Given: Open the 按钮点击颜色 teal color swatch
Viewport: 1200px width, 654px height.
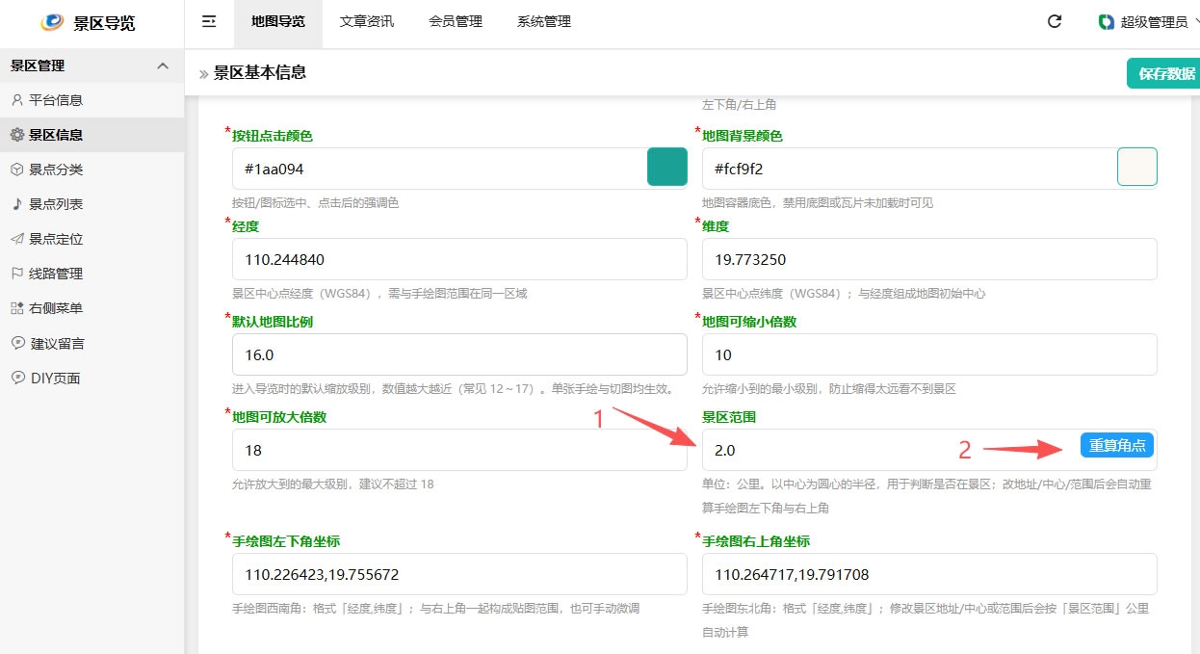Looking at the screenshot, I should point(667,168).
